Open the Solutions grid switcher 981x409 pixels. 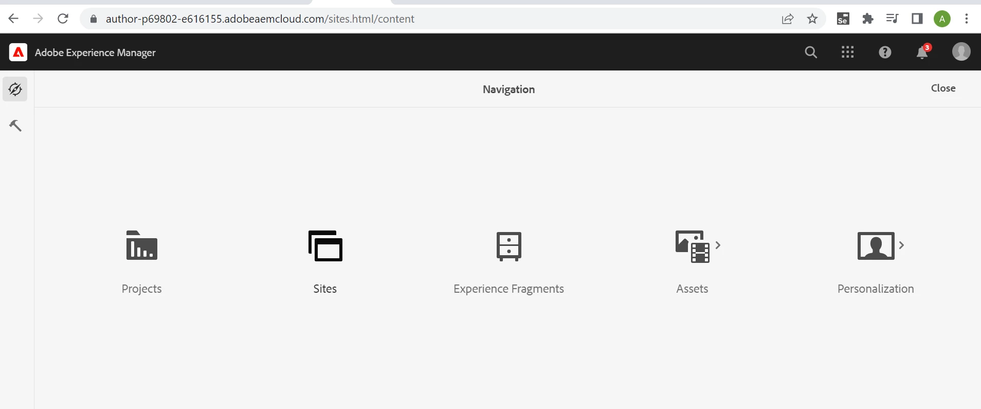pyautogui.click(x=847, y=52)
